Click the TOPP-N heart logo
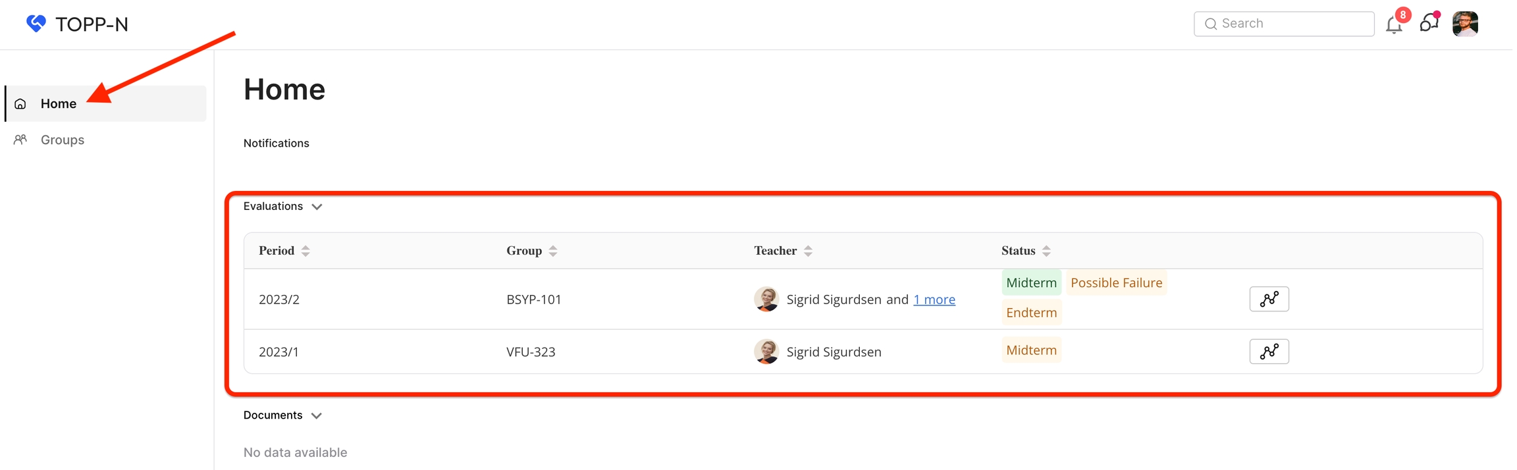This screenshot has width=1517, height=470. pyautogui.click(x=36, y=24)
